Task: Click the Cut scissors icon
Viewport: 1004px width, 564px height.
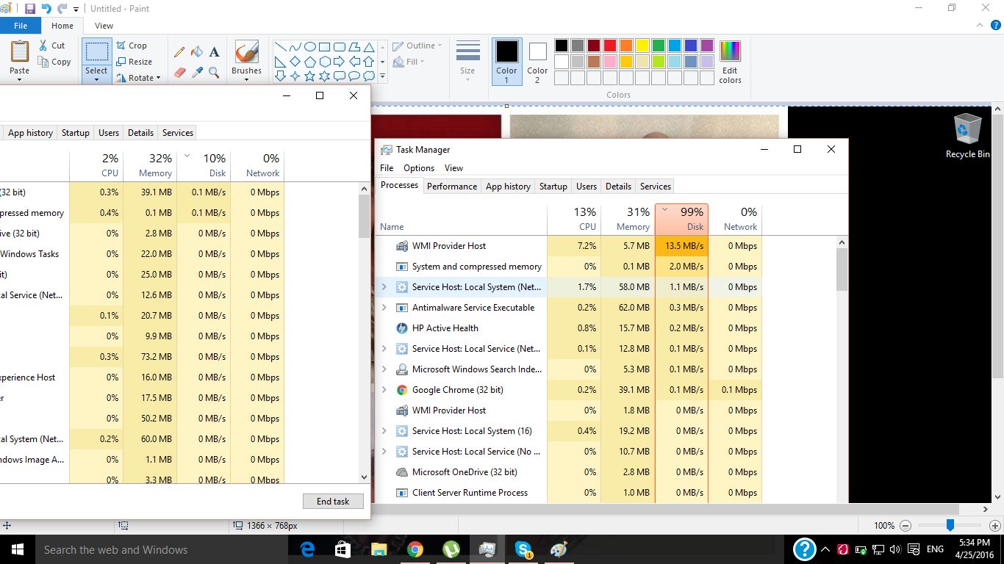Action: (43, 46)
